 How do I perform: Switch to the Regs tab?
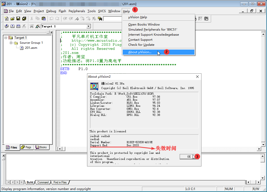click(26, 147)
